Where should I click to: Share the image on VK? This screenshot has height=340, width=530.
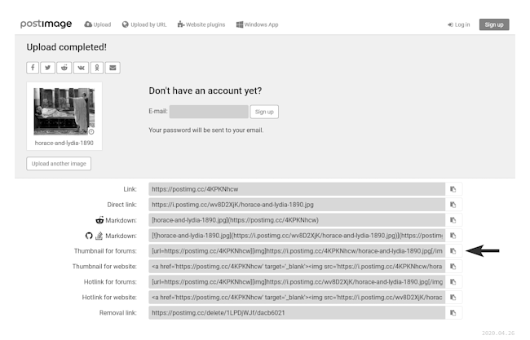(x=81, y=68)
